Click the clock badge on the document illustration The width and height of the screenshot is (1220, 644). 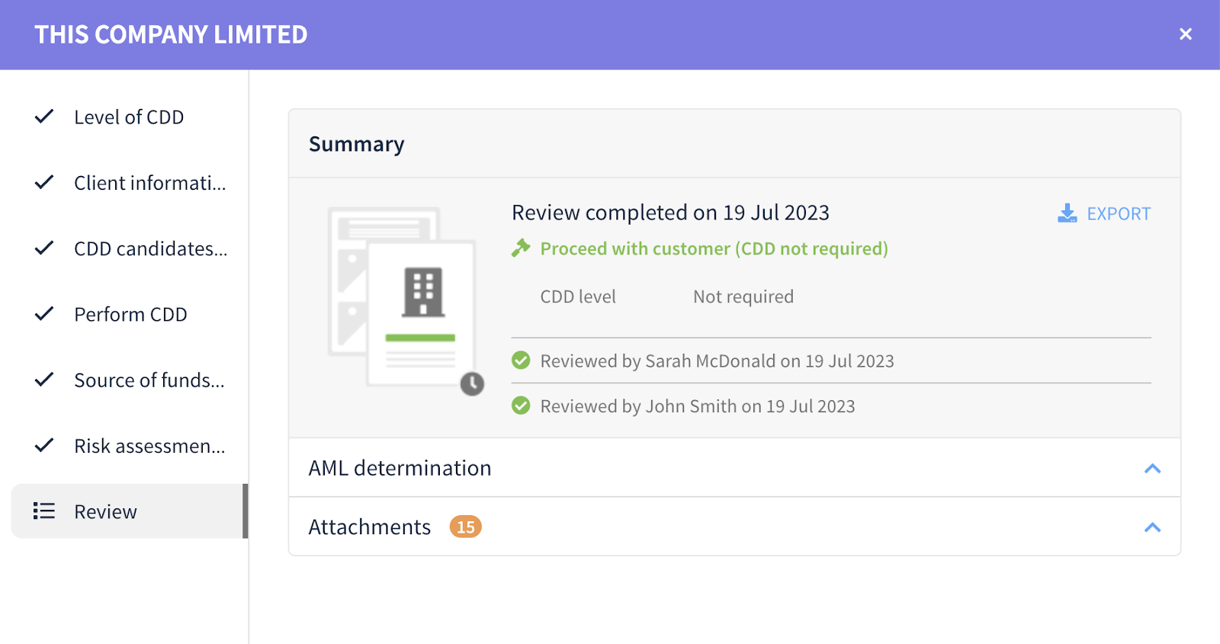472,383
